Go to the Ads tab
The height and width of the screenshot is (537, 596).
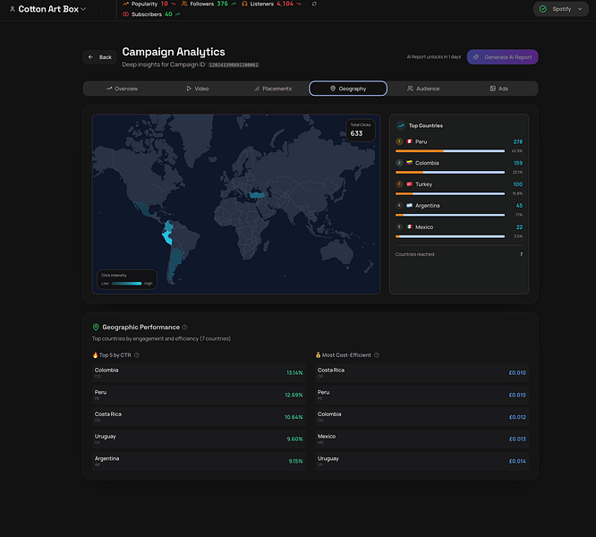click(x=498, y=89)
